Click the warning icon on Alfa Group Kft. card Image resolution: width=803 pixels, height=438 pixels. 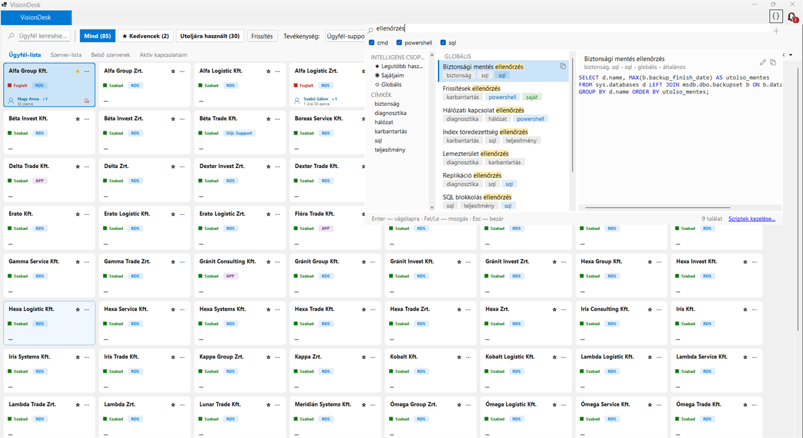tap(87, 100)
